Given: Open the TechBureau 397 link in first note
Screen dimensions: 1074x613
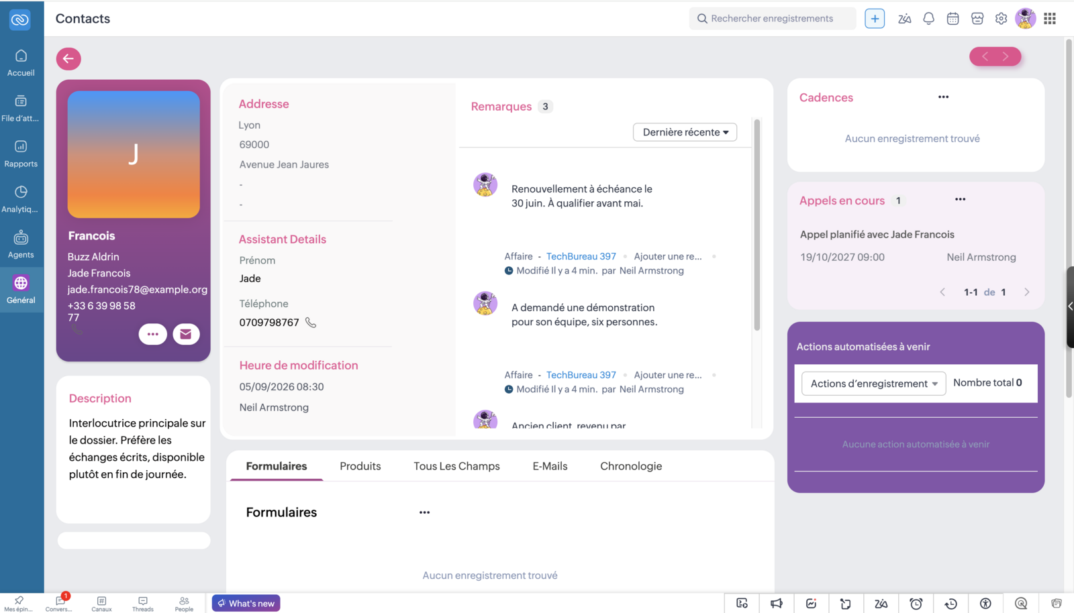Looking at the screenshot, I should (581, 256).
